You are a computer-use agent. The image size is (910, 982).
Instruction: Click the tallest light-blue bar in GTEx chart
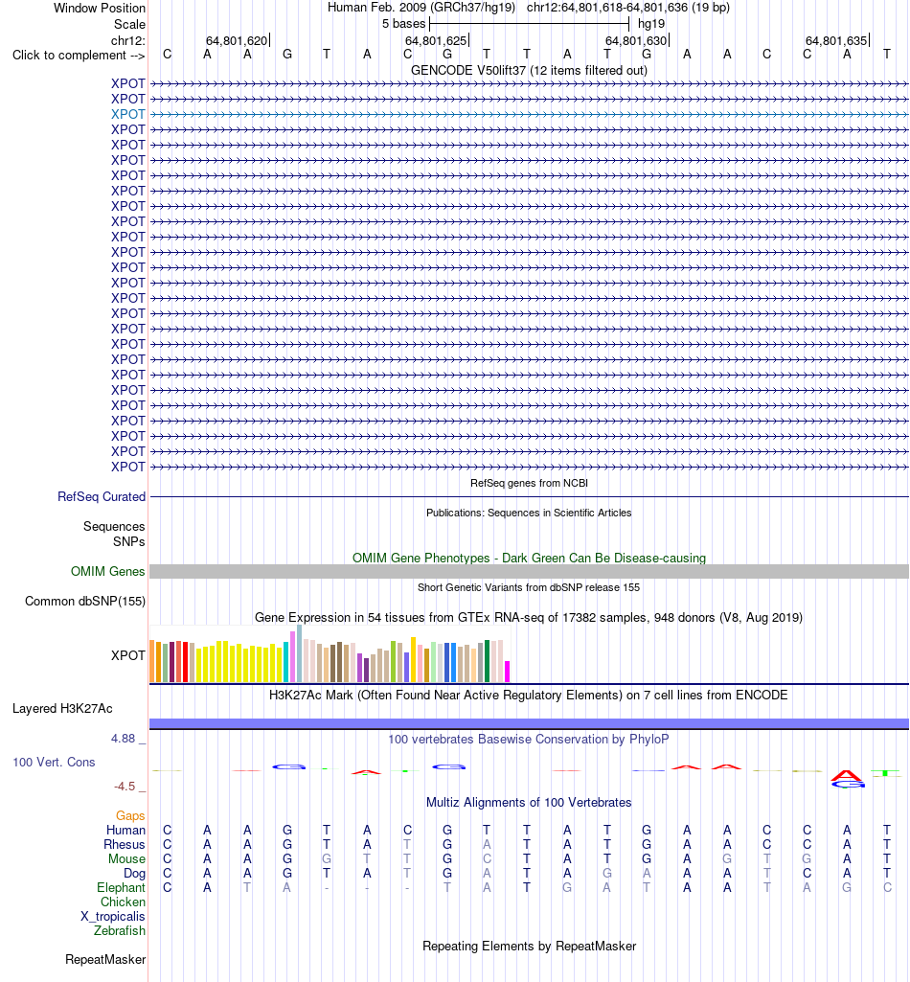[300, 653]
